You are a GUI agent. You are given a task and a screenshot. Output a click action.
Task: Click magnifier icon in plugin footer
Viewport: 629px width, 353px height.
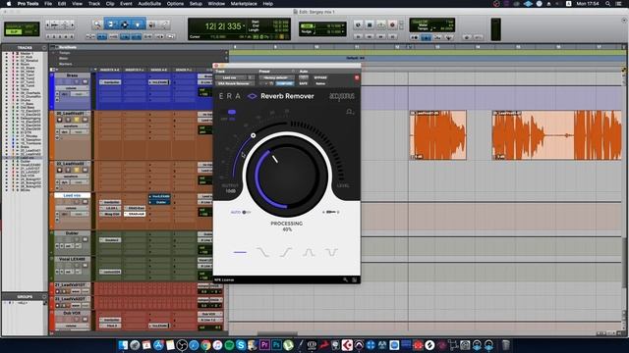pos(345,279)
